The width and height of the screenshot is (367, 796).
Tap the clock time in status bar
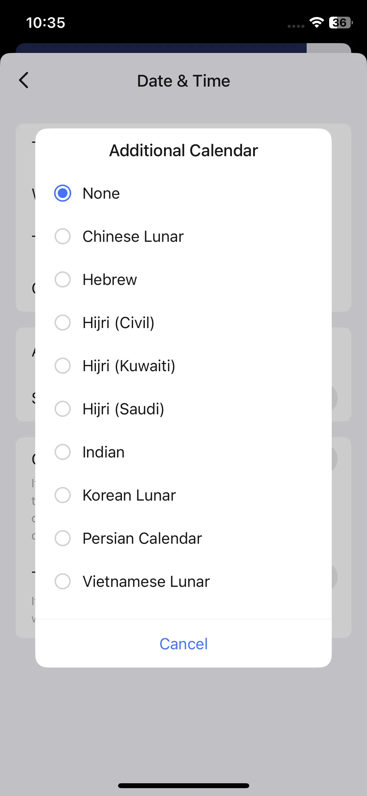tap(46, 23)
